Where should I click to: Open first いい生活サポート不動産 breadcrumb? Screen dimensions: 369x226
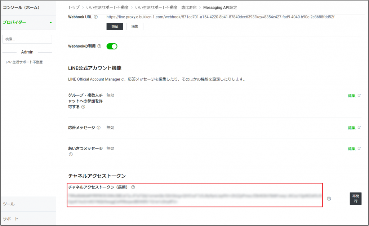coord(107,8)
